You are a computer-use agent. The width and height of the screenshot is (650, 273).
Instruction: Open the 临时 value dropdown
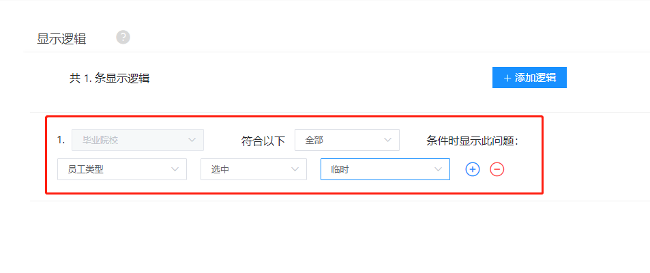385,169
